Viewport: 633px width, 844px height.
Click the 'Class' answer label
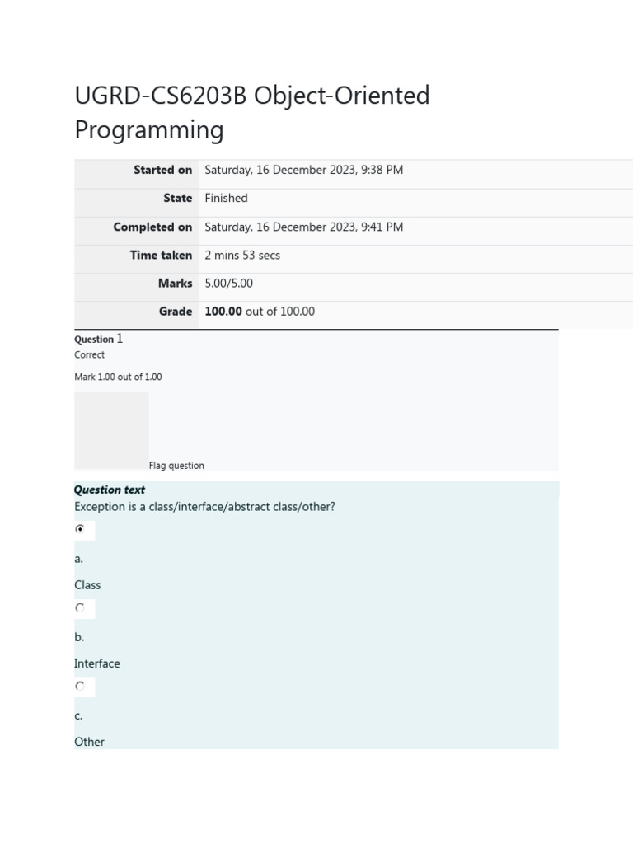click(x=87, y=585)
